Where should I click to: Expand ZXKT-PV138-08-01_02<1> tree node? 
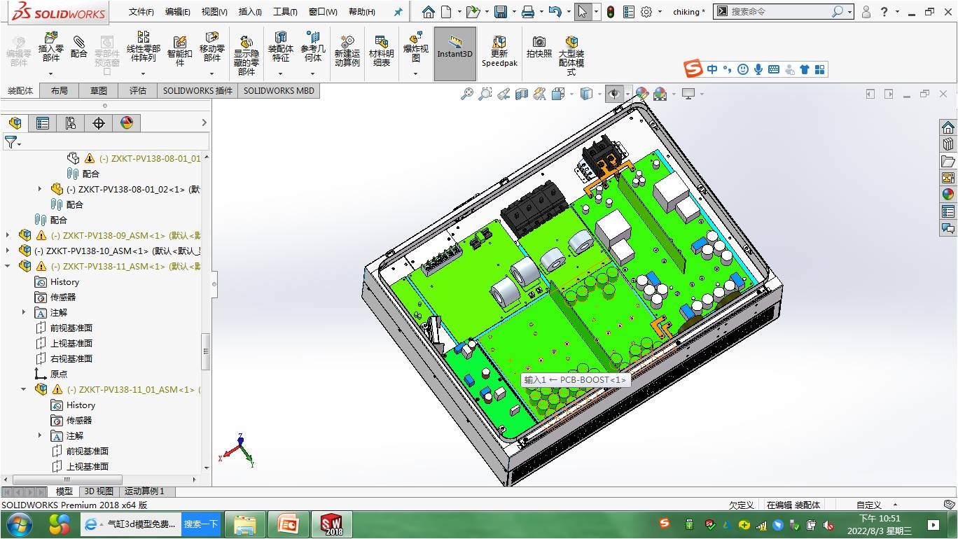coord(40,189)
